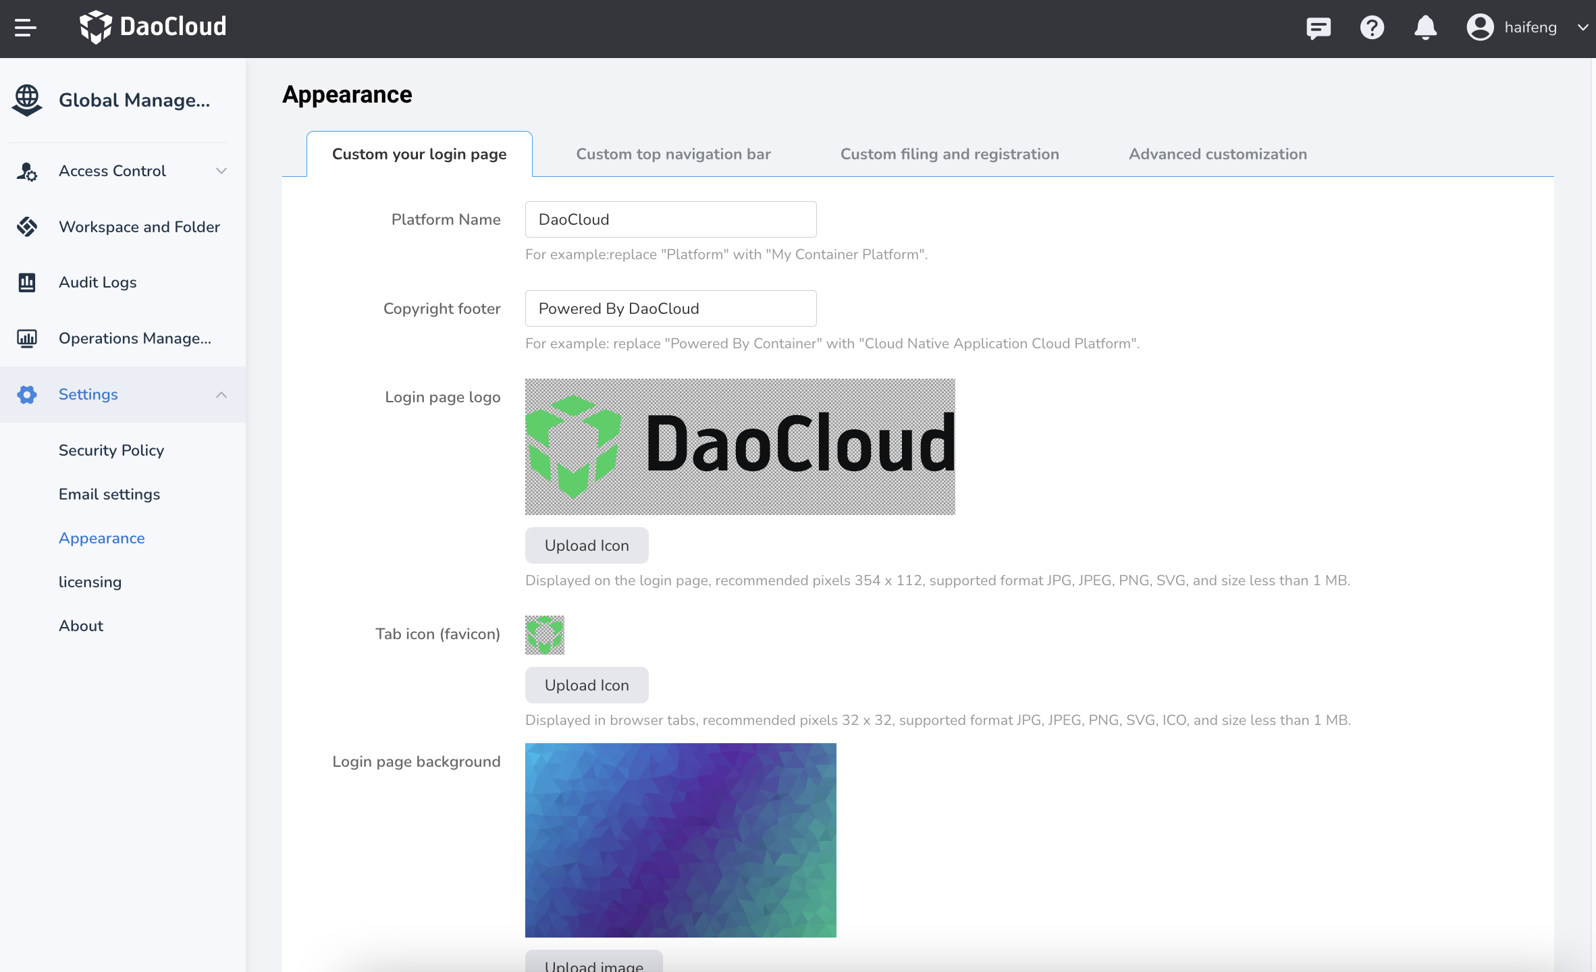Click Upload Icon under Tab icon favicon

(x=587, y=685)
